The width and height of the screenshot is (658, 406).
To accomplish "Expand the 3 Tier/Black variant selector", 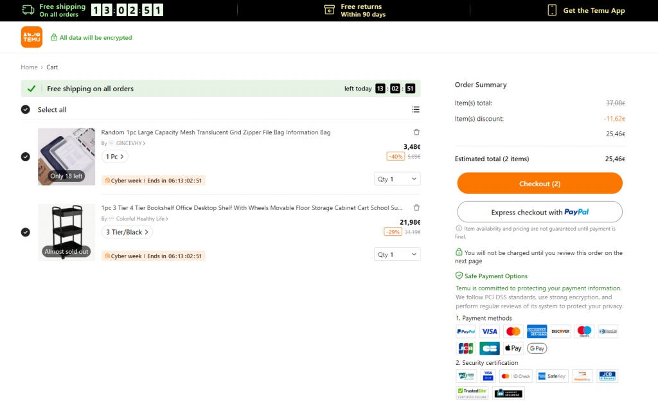I will point(127,232).
